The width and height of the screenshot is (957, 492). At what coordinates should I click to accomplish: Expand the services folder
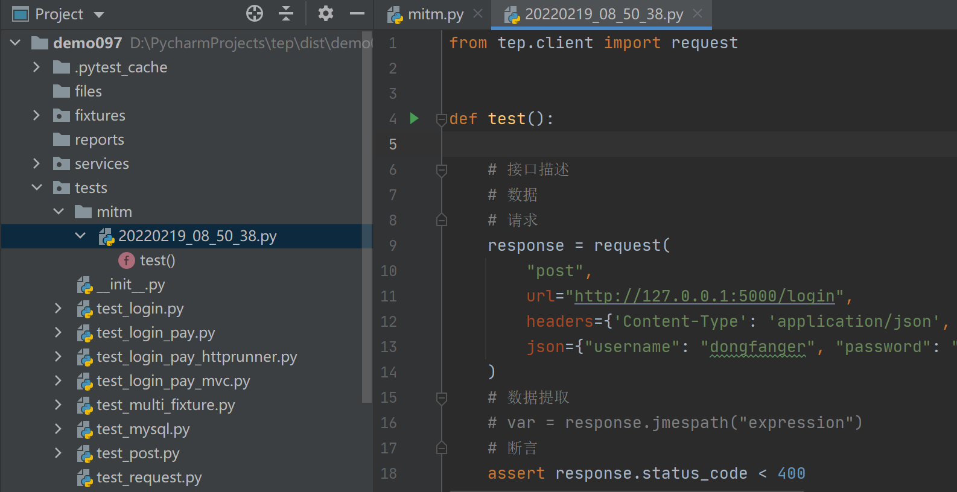36,163
